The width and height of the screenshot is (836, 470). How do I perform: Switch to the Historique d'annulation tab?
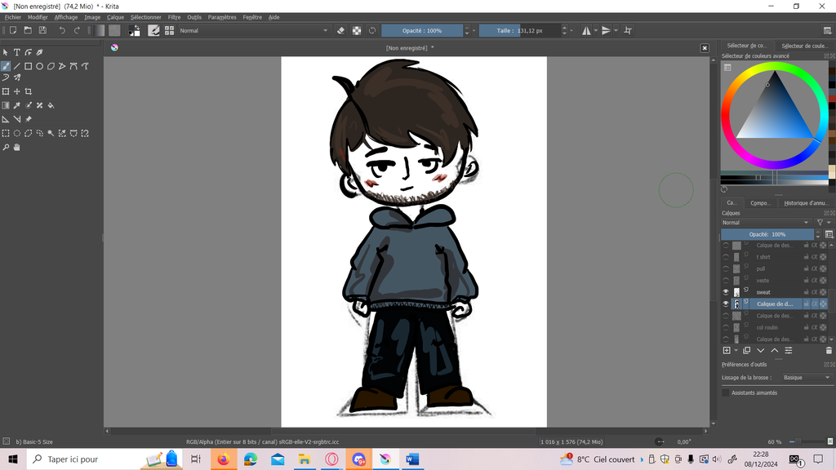[x=805, y=203]
